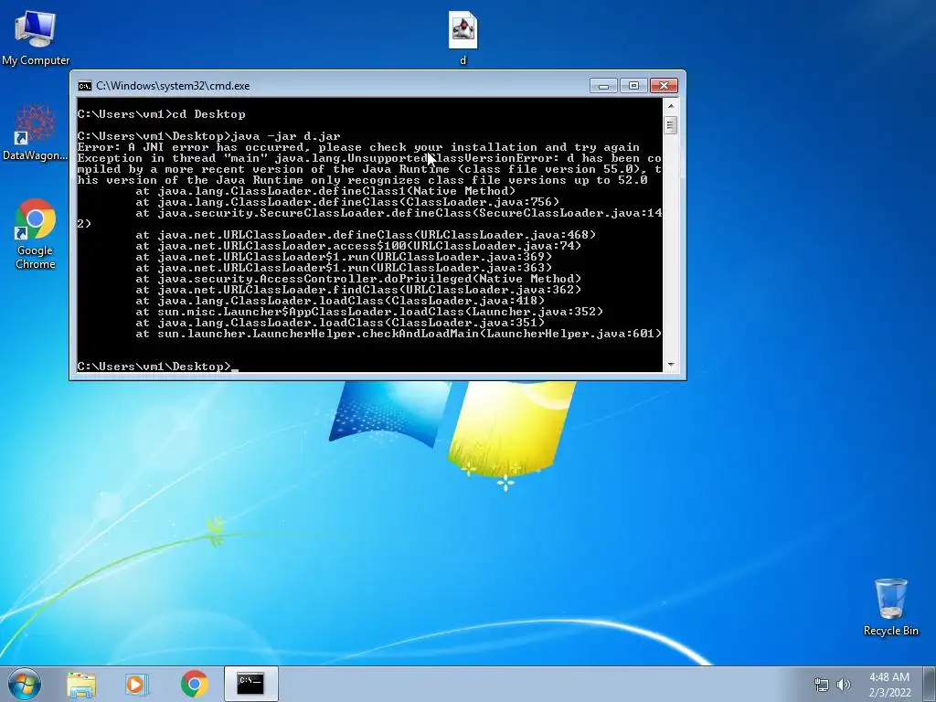Launch Windows Media Player from the taskbar
Image resolution: width=936 pixels, height=702 pixels.
[x=137, y=684]
